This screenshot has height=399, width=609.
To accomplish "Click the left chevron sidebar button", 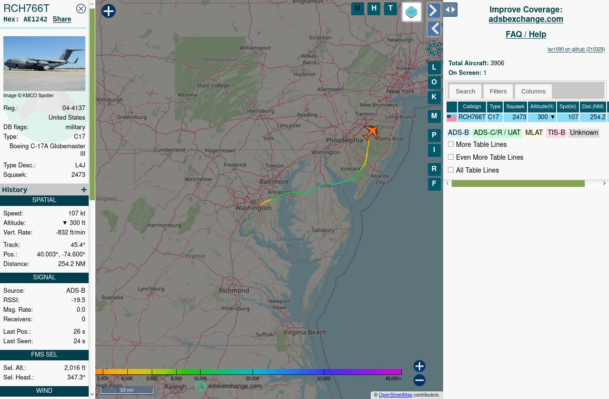I will (434, 29).
